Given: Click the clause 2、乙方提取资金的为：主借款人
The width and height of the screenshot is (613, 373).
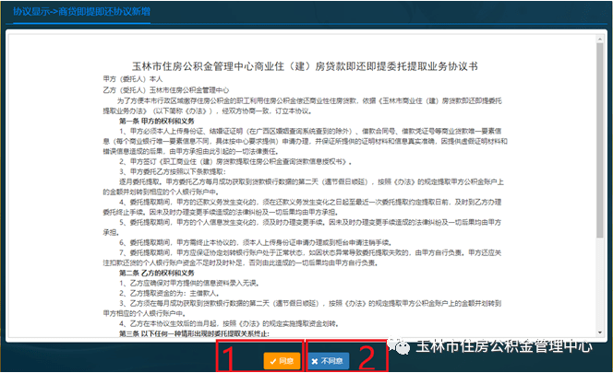Looking at the screenshot, I should (x=170, y=293).
